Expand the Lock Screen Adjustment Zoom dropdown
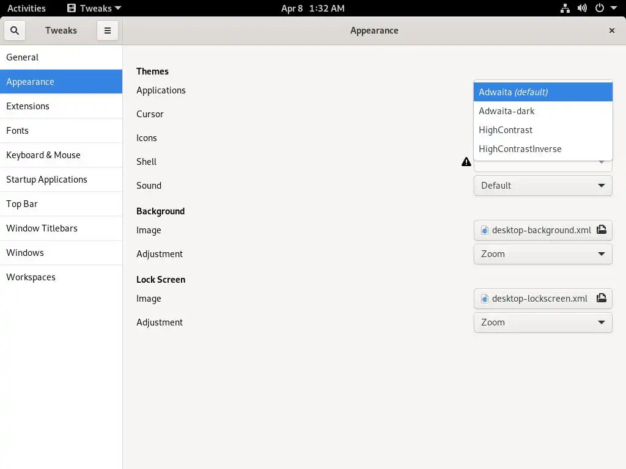Screen dimensions: 626x469 [543, 322]
